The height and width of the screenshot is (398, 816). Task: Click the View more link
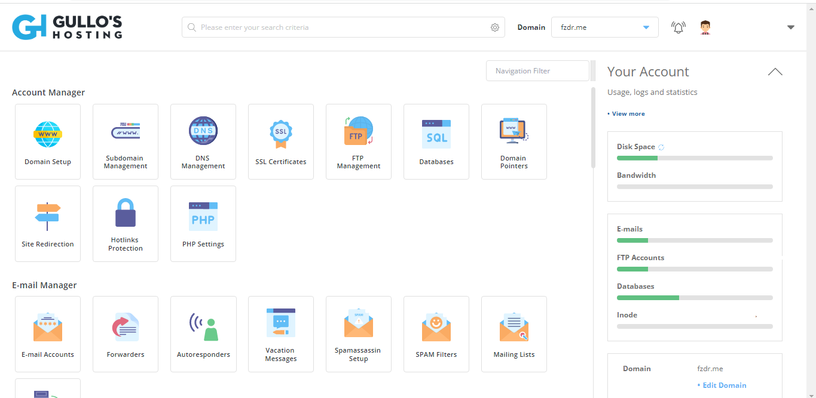tap(628, 113)
